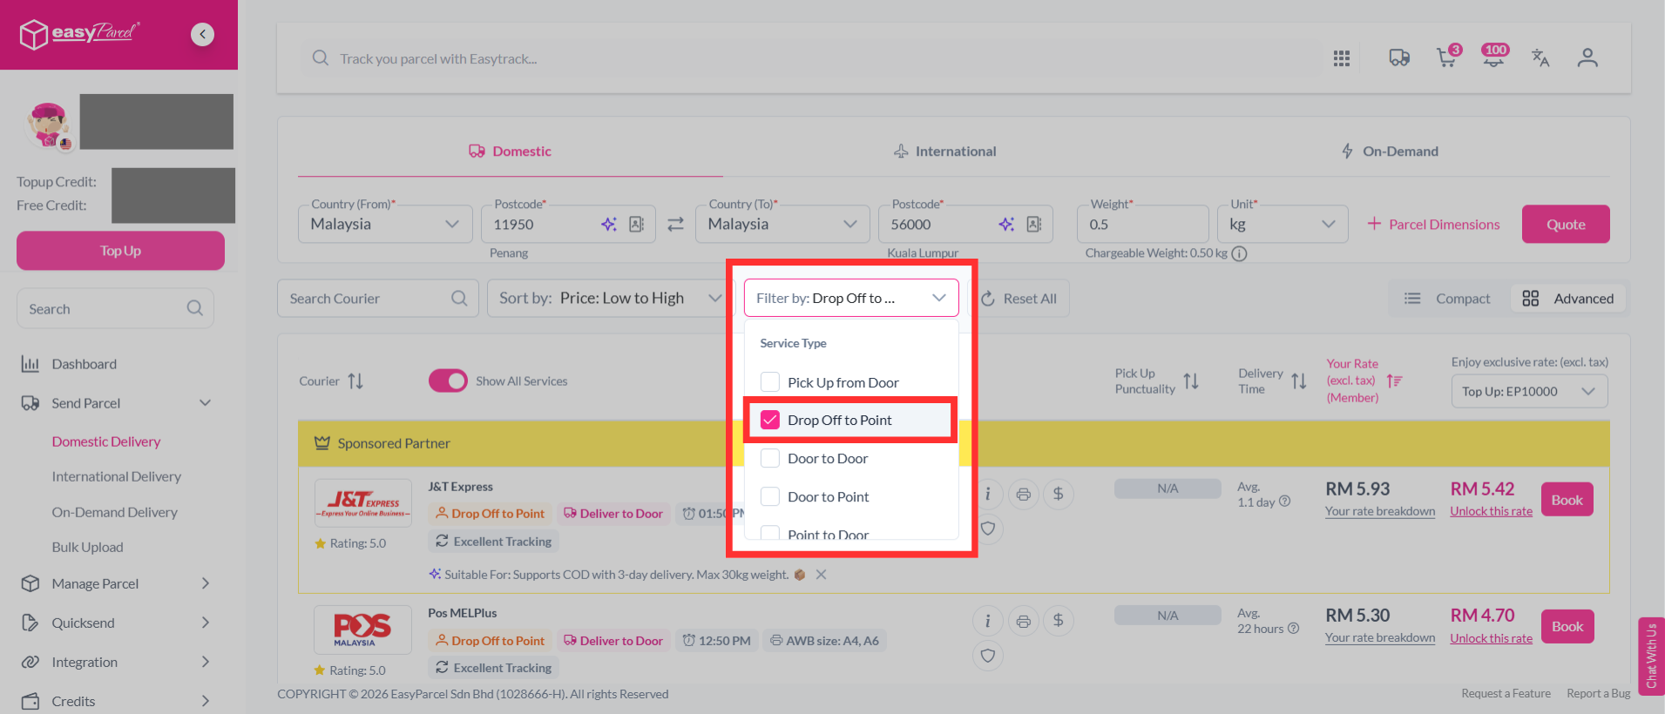Open the Sort by Price dropdown

(611, 298)
